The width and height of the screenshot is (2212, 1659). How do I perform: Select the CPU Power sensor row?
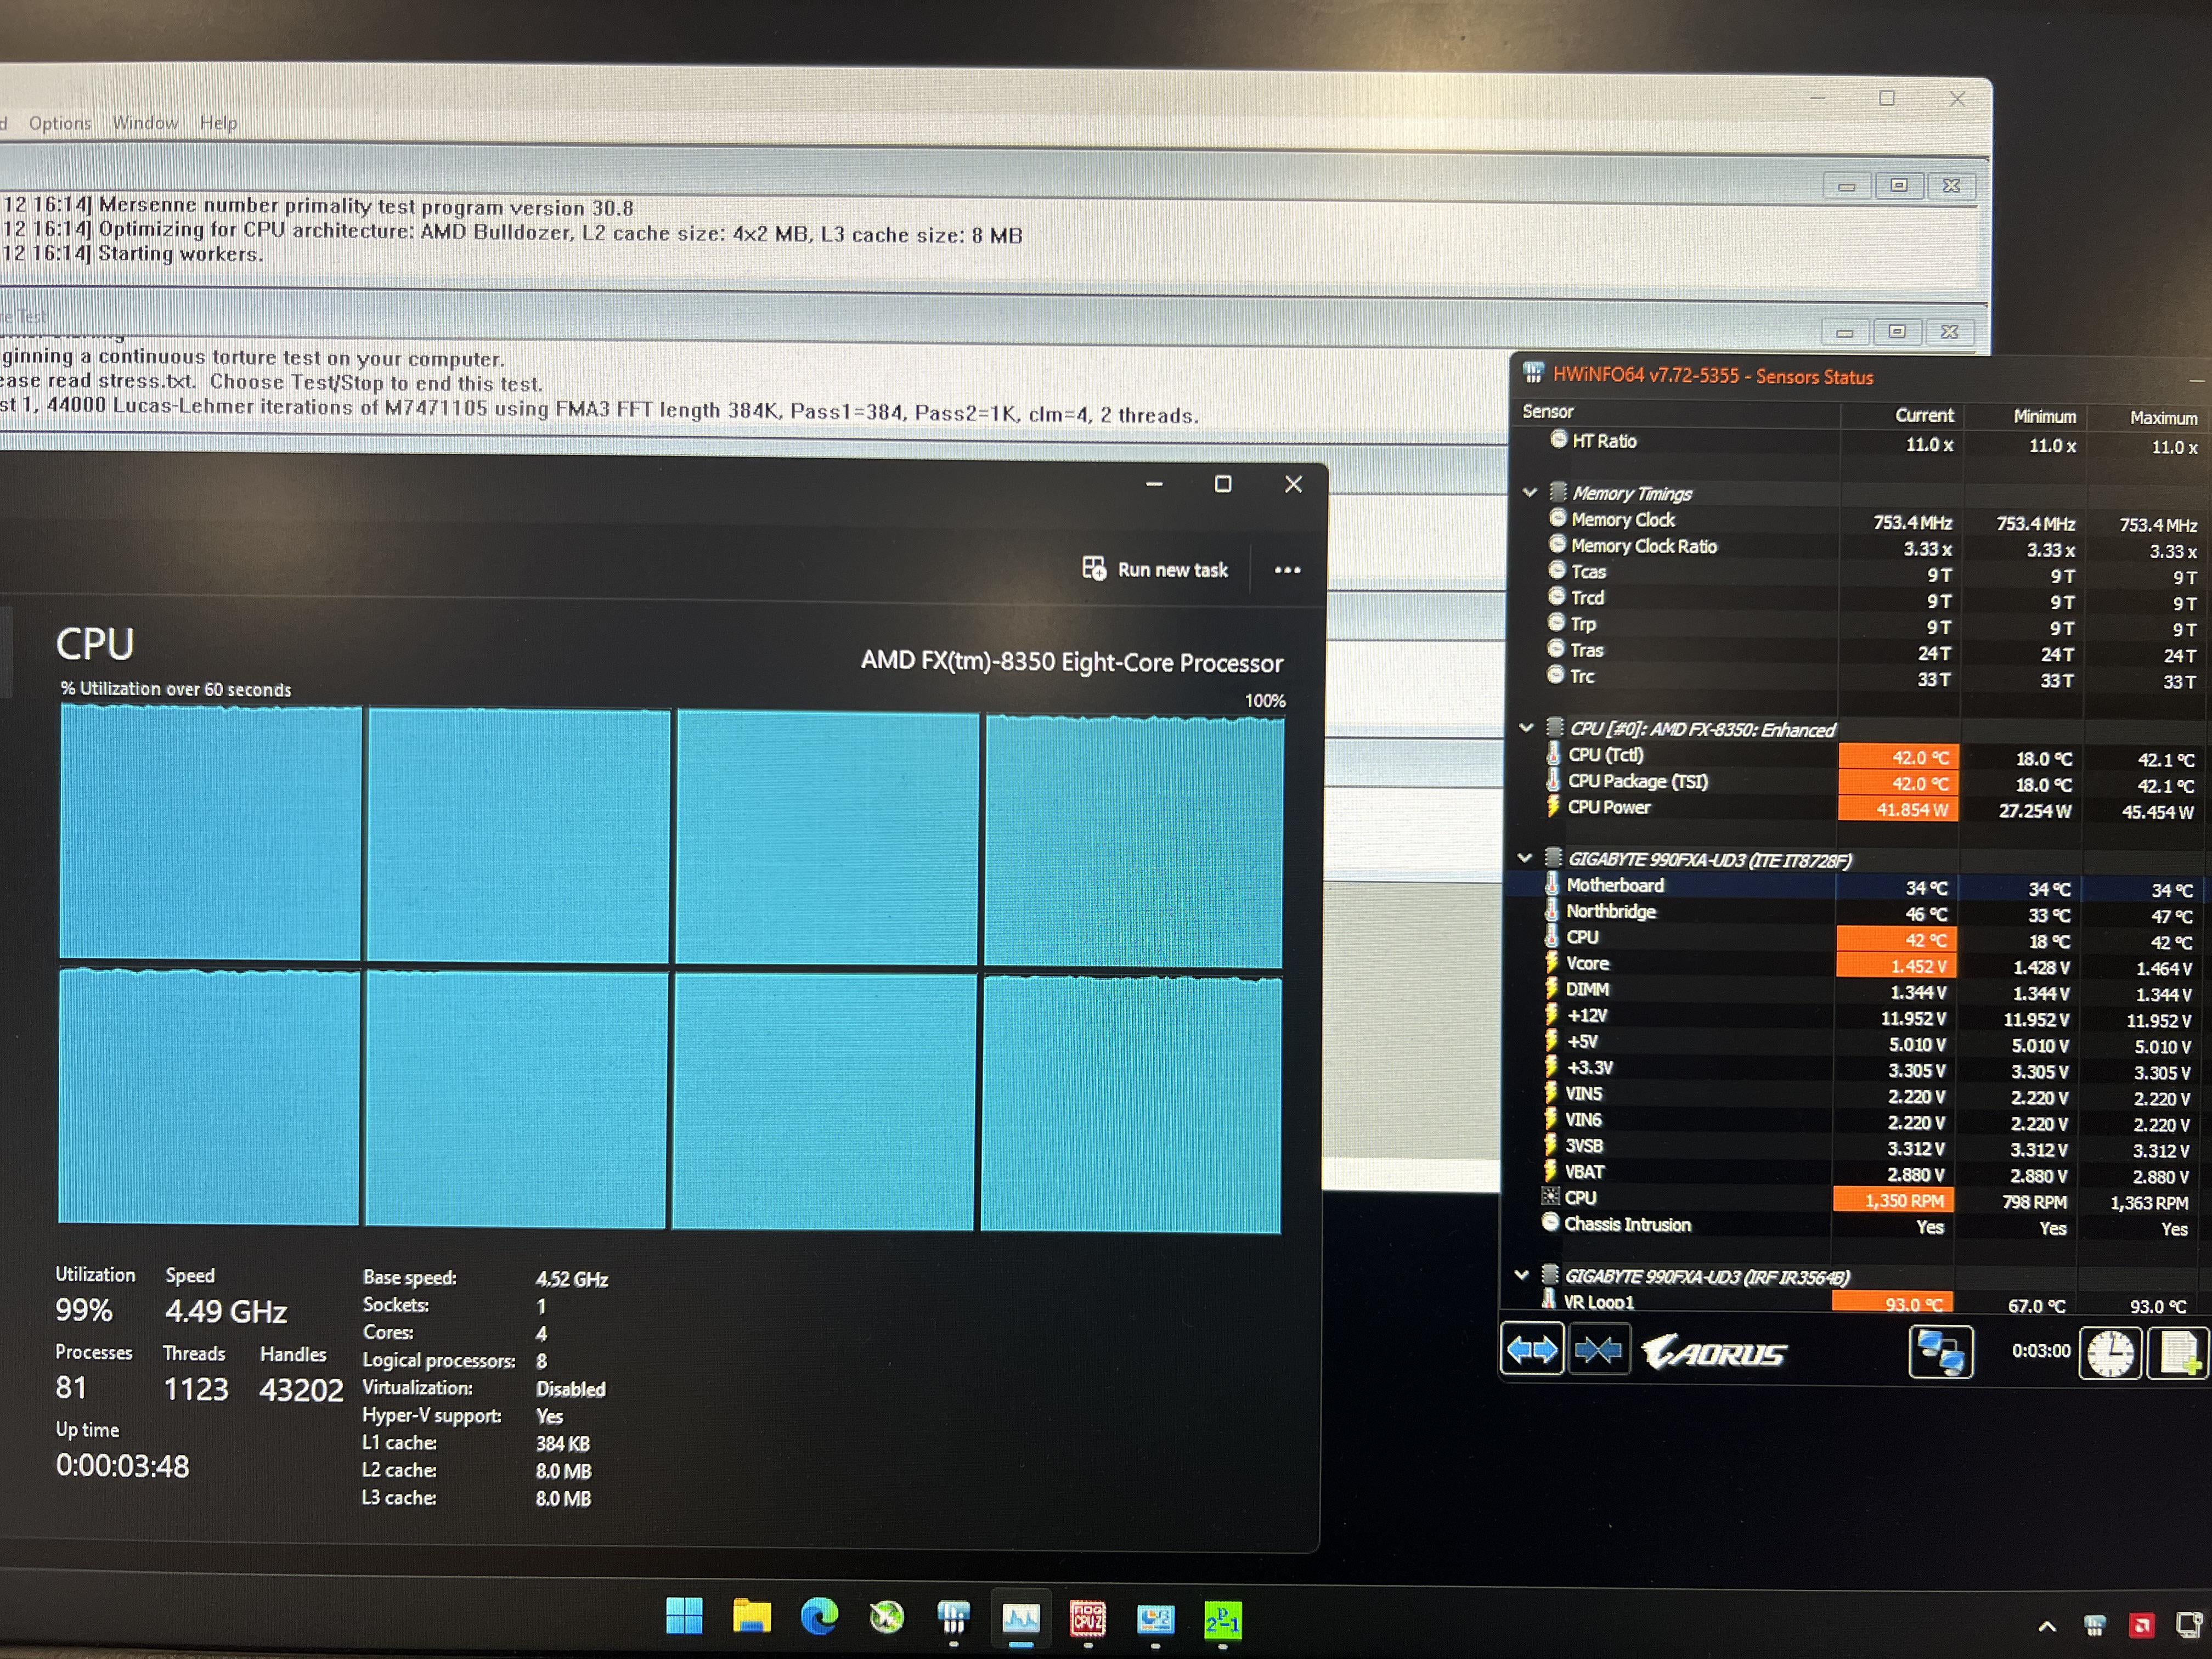pyautogui.click(x=1860, y=809)
